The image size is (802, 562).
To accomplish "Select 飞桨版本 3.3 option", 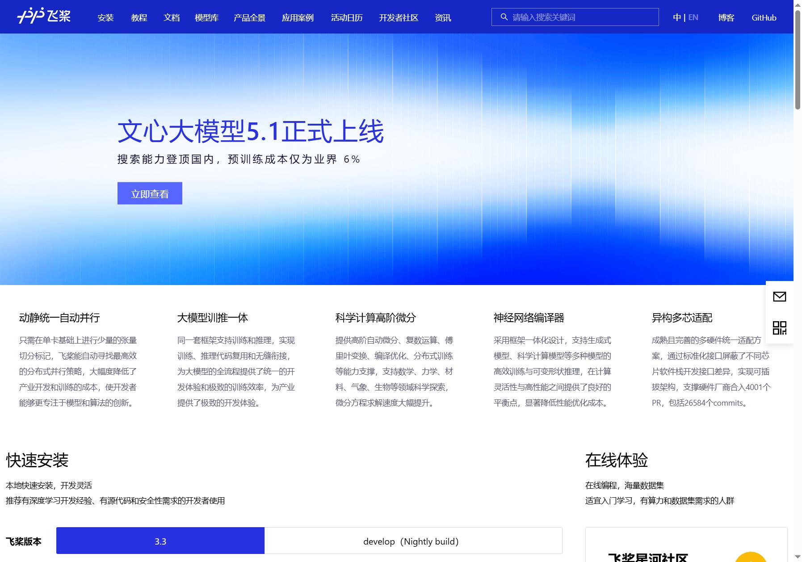I will pyautogui.click(x=160, y=541).
